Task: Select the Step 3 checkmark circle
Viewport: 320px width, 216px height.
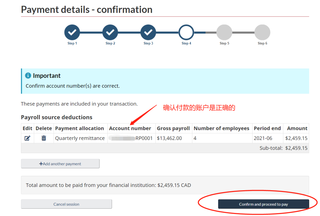Action: [148, 32]
